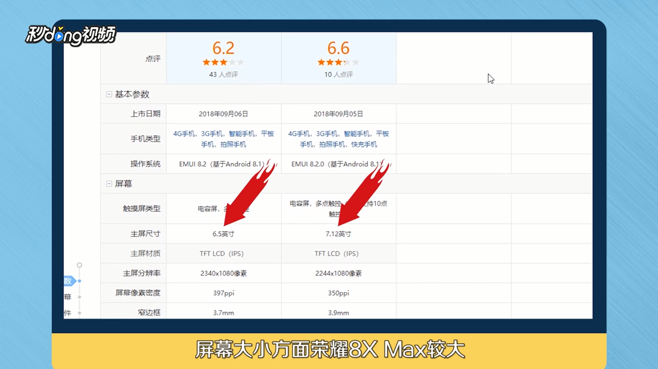
Task: Click the 操作系统 row label
Action: pyautogui.click(x=145, y=164)
